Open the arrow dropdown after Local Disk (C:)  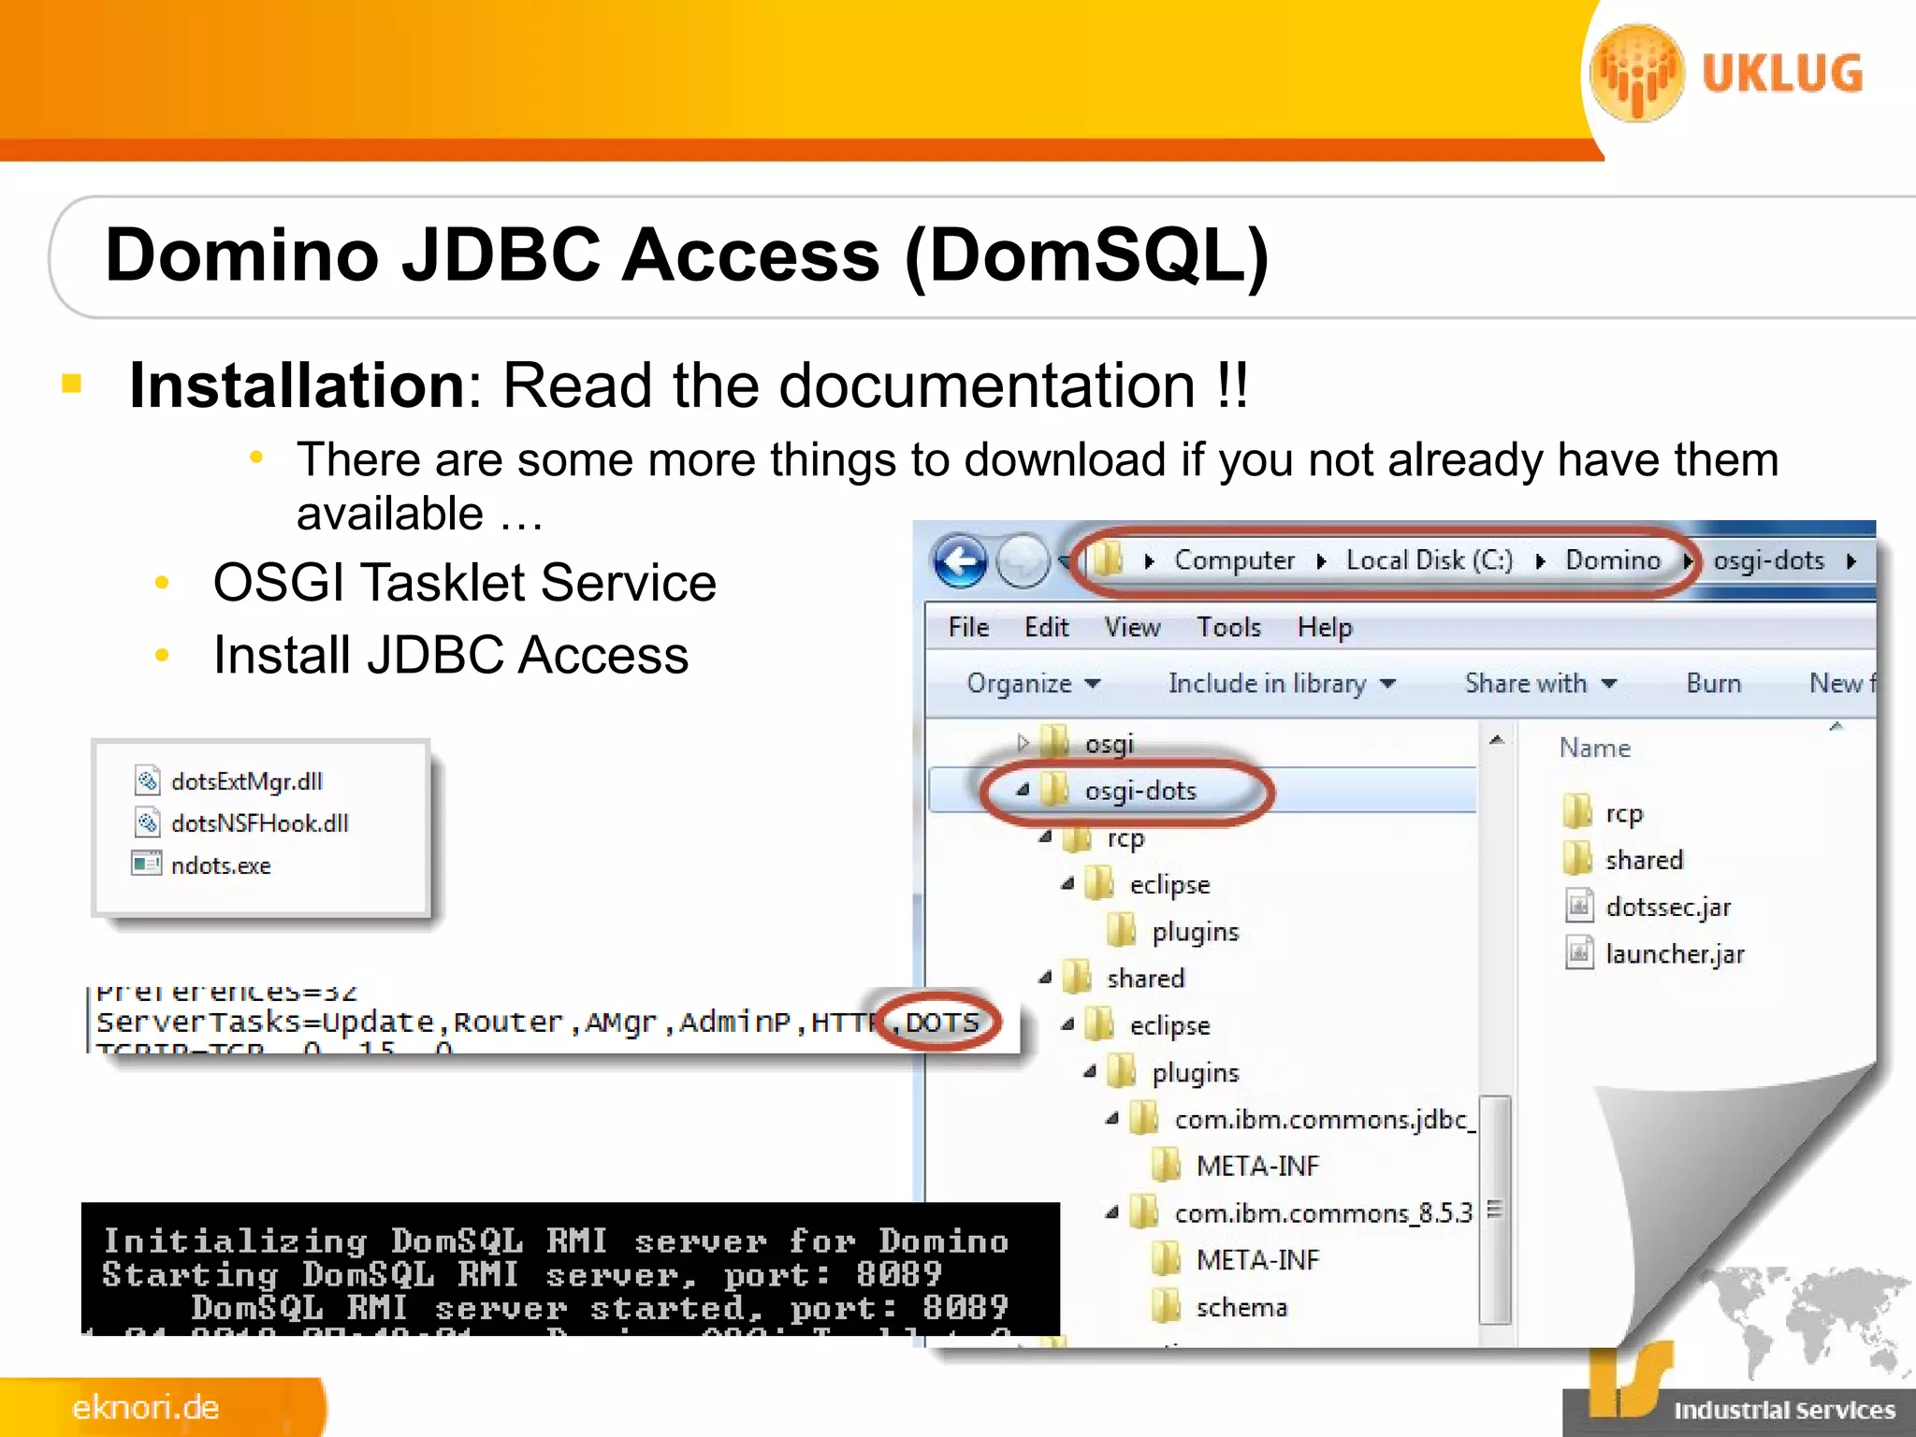coord(1540,561)
